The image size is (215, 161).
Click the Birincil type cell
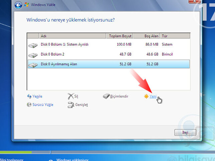(167, 54)
